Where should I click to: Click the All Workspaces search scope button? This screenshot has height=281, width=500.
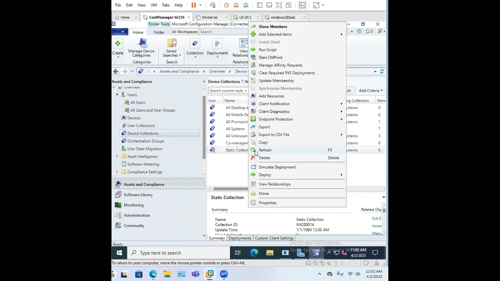coord(184,32)
